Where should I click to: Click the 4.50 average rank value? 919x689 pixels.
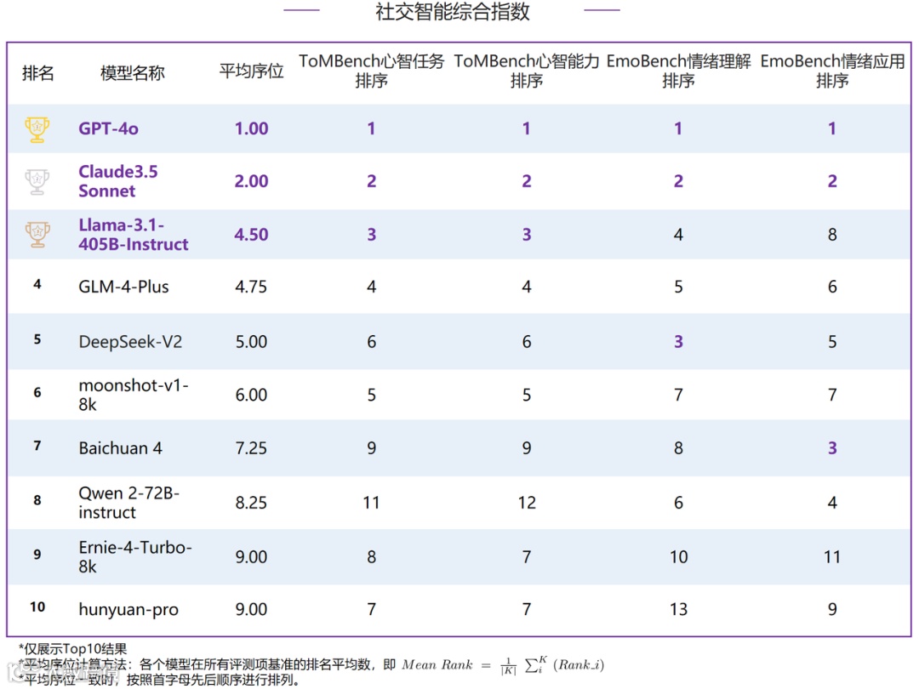251,235
